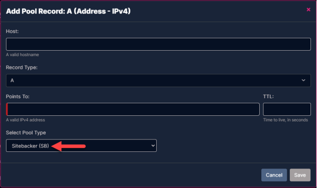The height and width of the screenshot is (188, 317).
Task: Save the pool record
Action: click(300, 175)
